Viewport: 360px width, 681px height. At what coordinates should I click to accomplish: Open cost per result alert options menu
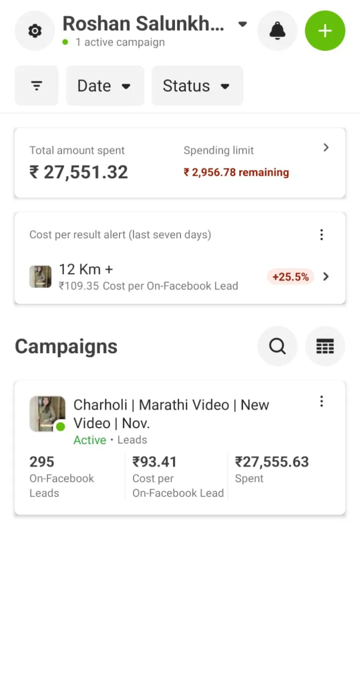coord(321,234)
